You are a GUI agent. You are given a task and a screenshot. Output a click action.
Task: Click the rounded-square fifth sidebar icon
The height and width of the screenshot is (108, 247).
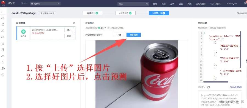[x=3, y=43]
